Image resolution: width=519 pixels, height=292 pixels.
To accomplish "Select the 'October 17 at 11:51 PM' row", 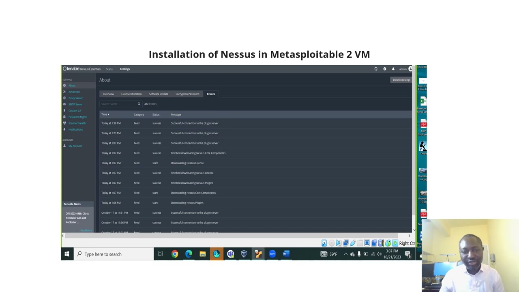I will point(255,213).
